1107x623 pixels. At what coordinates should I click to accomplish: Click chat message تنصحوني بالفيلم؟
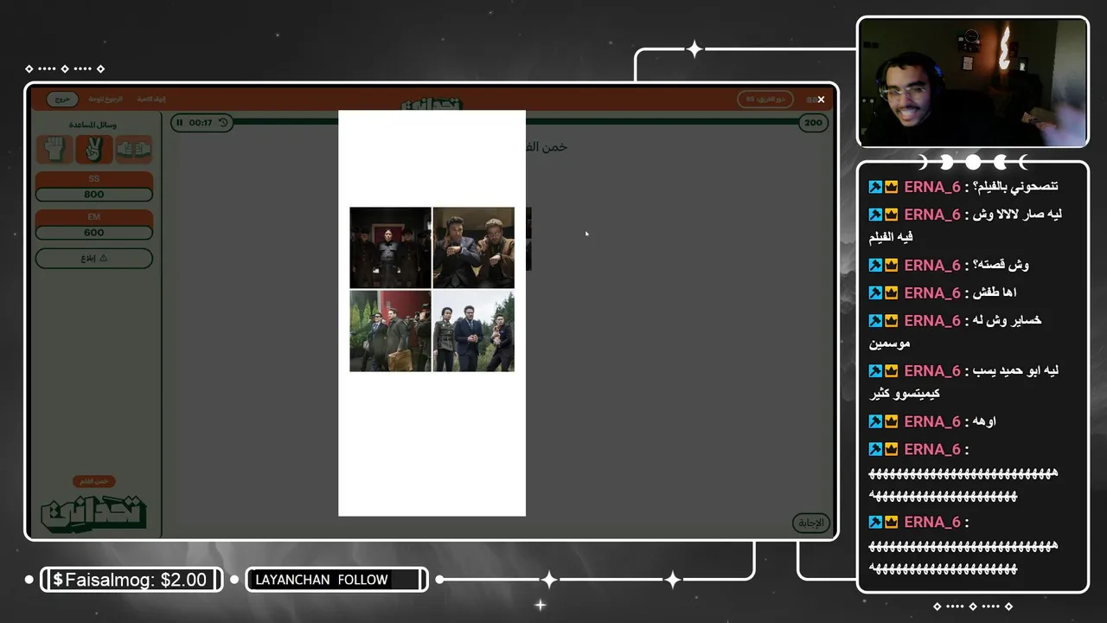tap(1015, 187)
